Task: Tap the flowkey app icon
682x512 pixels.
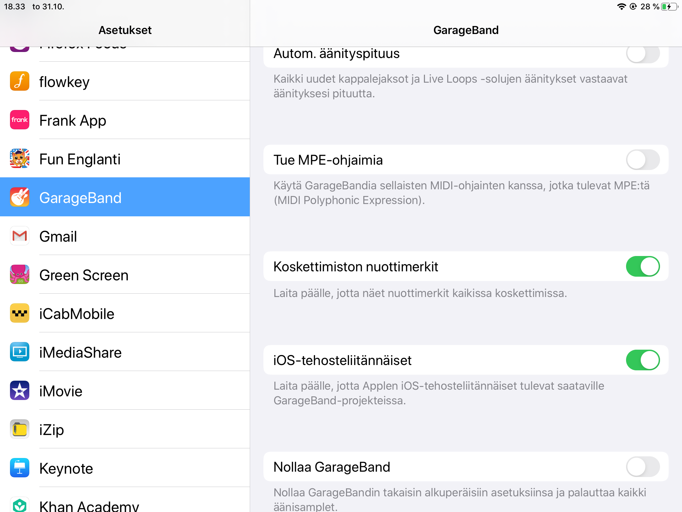Action: pyautogui.click(x=20, y=81)
